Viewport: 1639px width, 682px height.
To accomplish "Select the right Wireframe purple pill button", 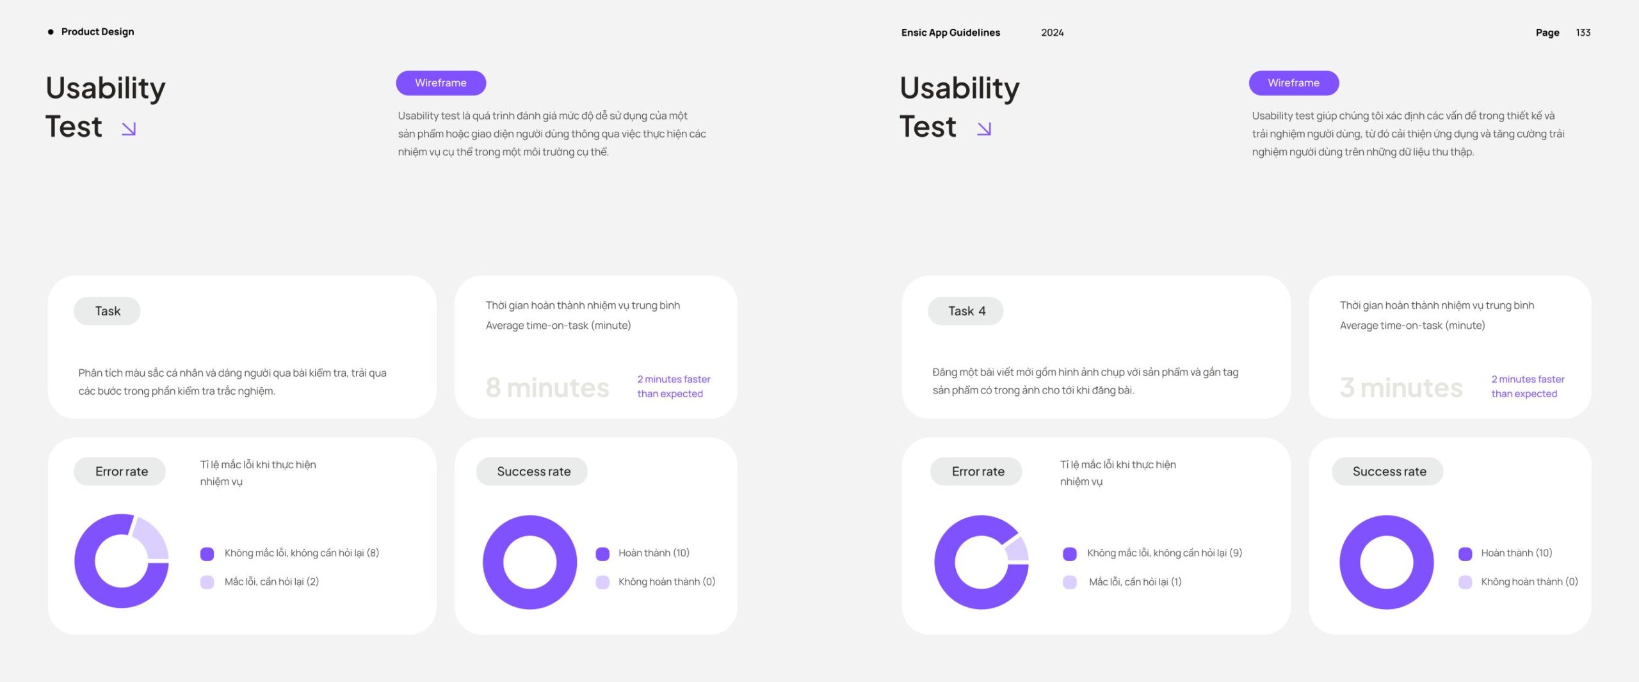I will pyautogui.click(x=1293, y=83).
